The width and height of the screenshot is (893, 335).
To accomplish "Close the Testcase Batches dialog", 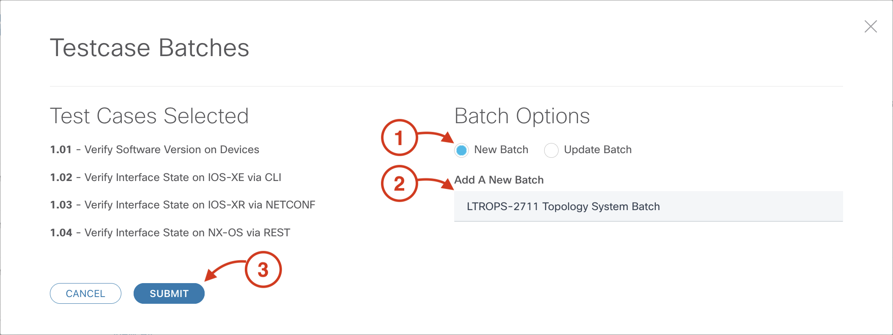I will tap(871, 27).
